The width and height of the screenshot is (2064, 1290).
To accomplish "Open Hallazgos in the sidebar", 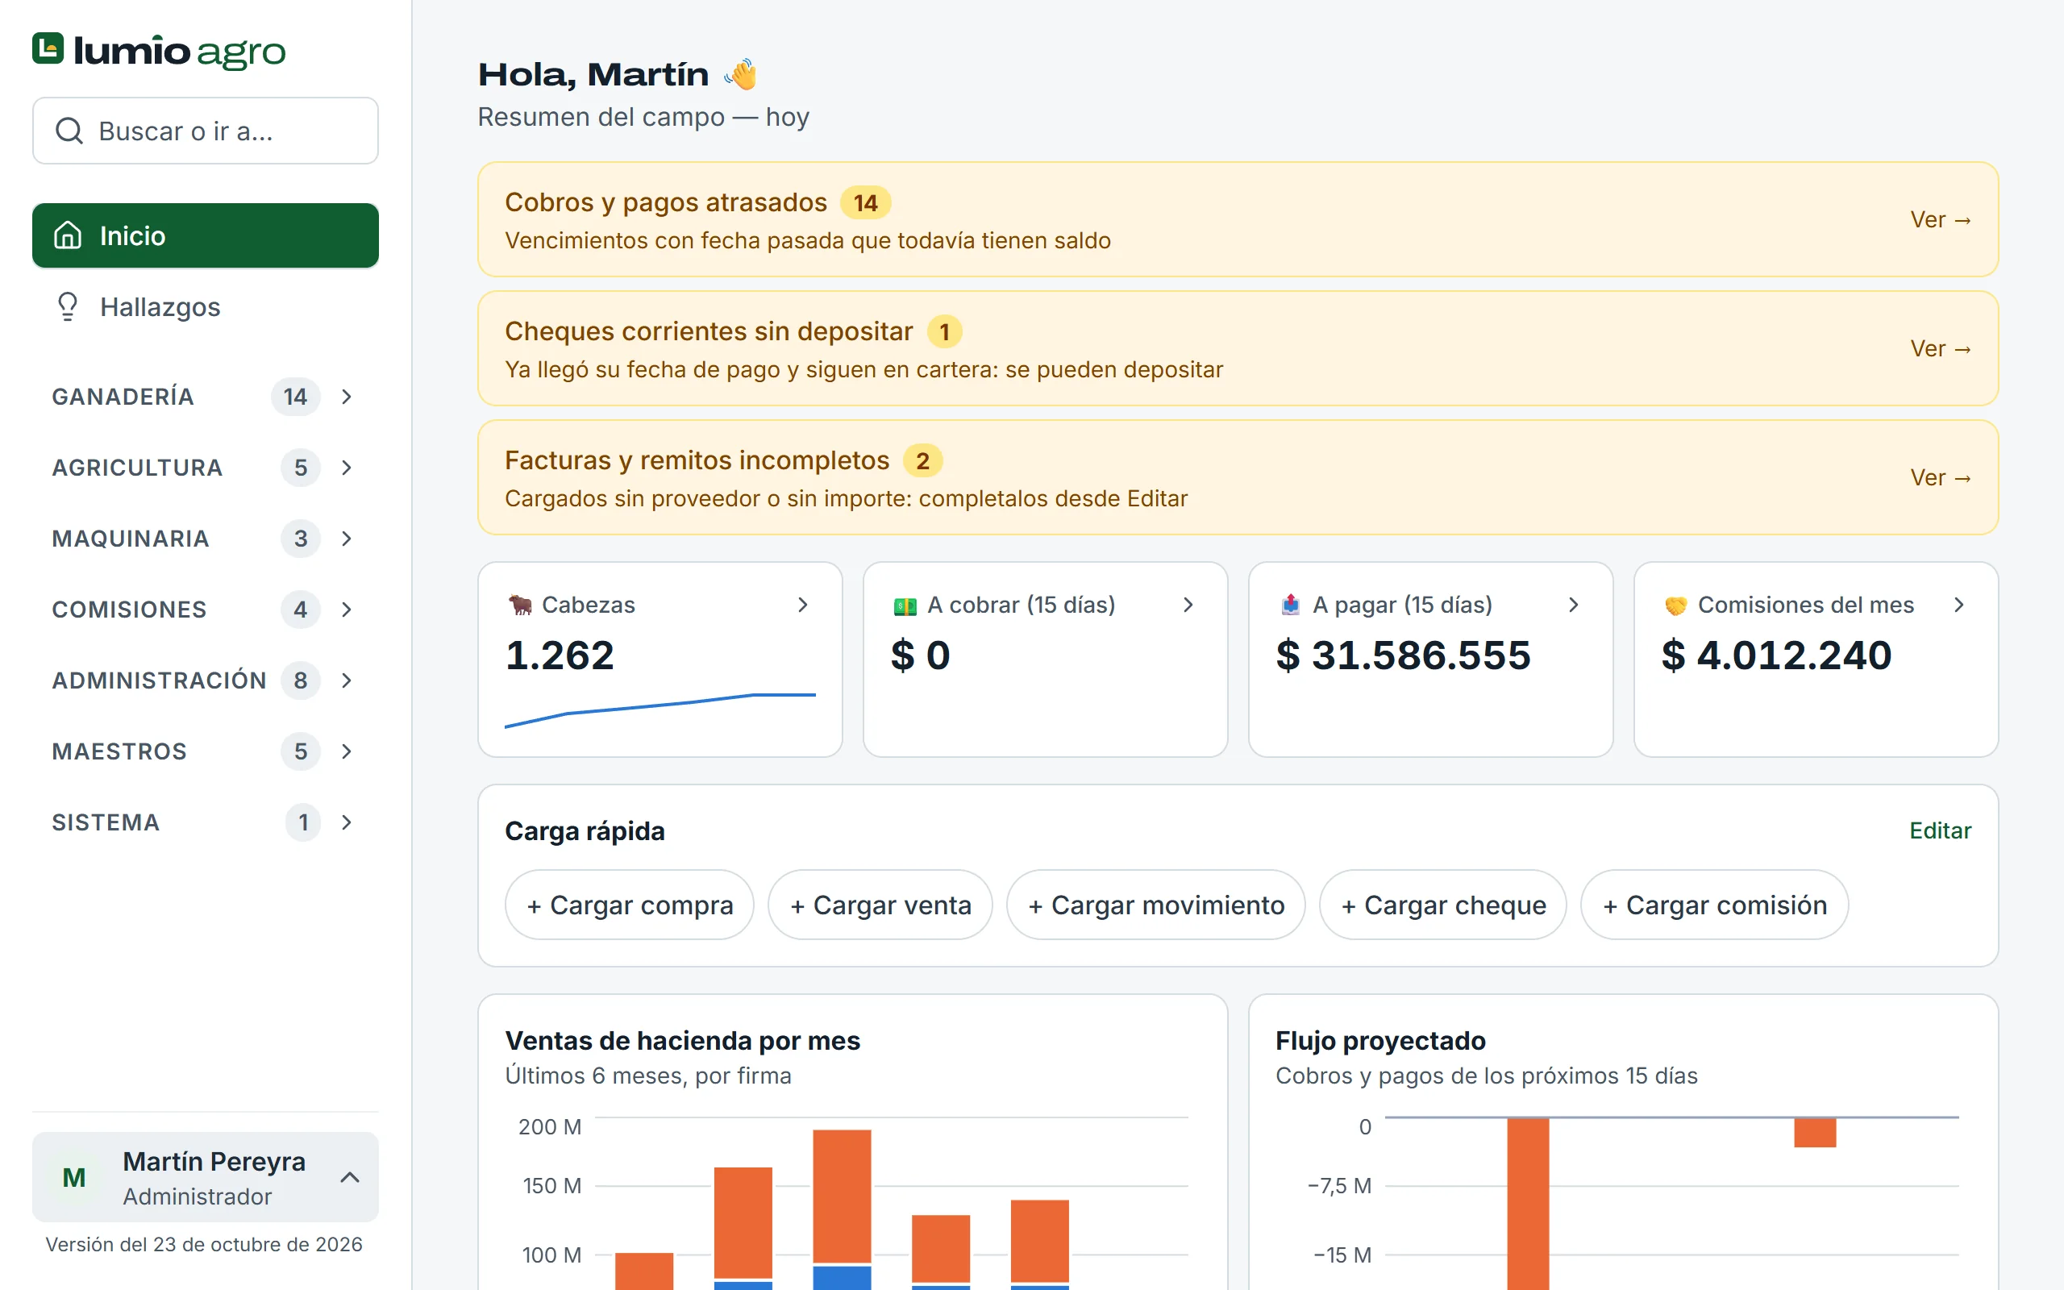I will [205, 306].
